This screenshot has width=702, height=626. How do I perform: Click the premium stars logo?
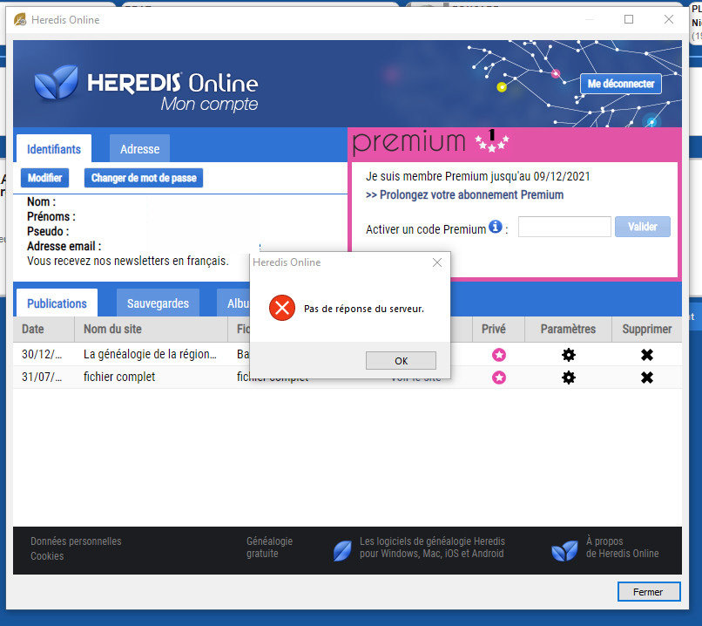coord(491,141)
